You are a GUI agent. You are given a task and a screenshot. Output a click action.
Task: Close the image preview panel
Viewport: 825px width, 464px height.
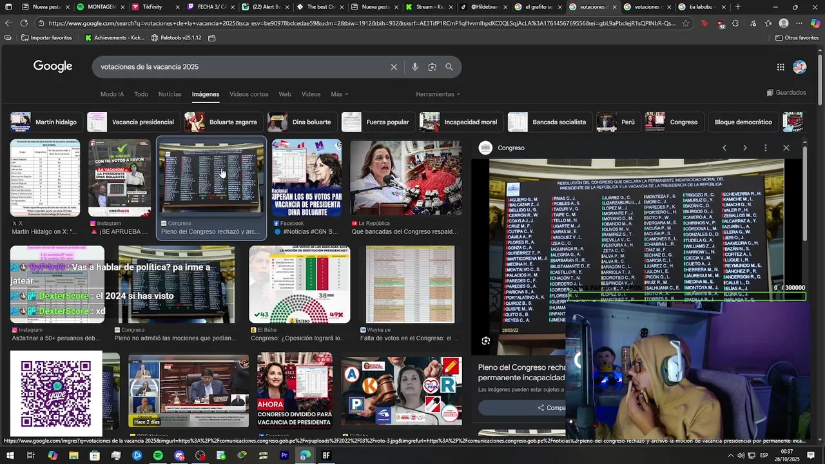pyautogui.click(x=786, y=148)
